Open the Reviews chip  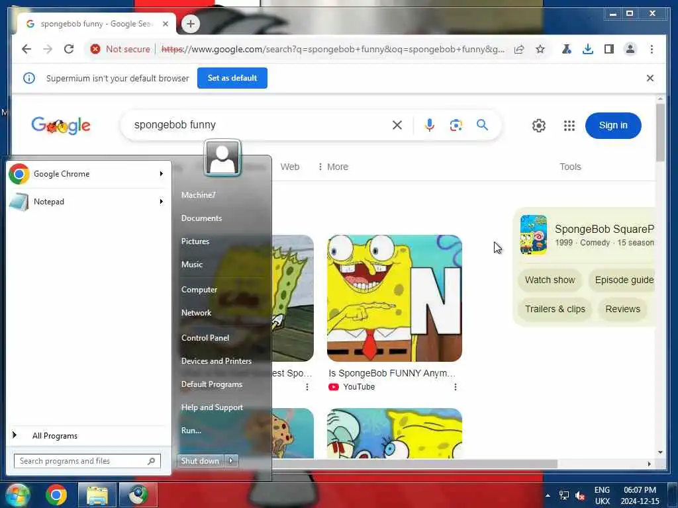click(x=622, y=309)
